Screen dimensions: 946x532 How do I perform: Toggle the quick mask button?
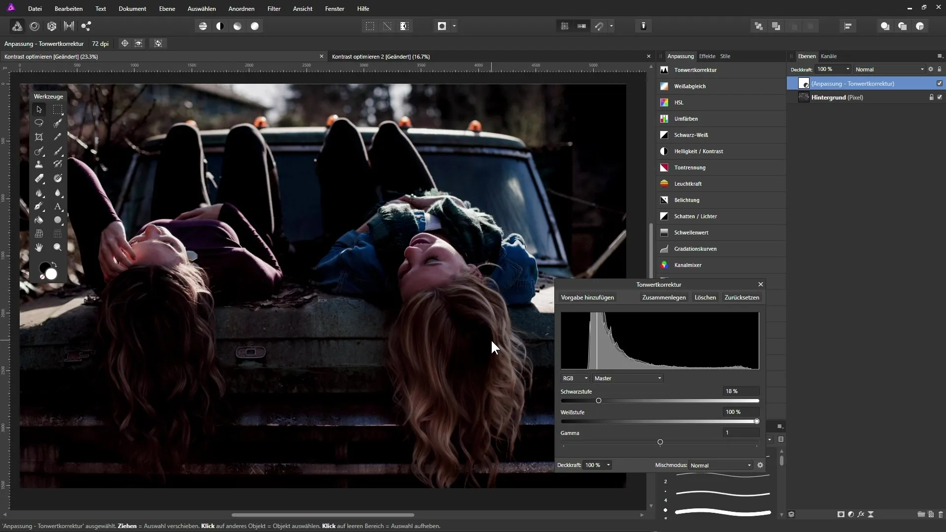click(x=442, y=26)
